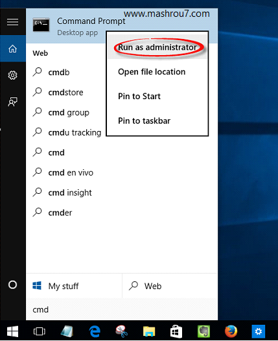Select Run as administrator
Screen dimensions: 278x341
click(x=157, y=47)
